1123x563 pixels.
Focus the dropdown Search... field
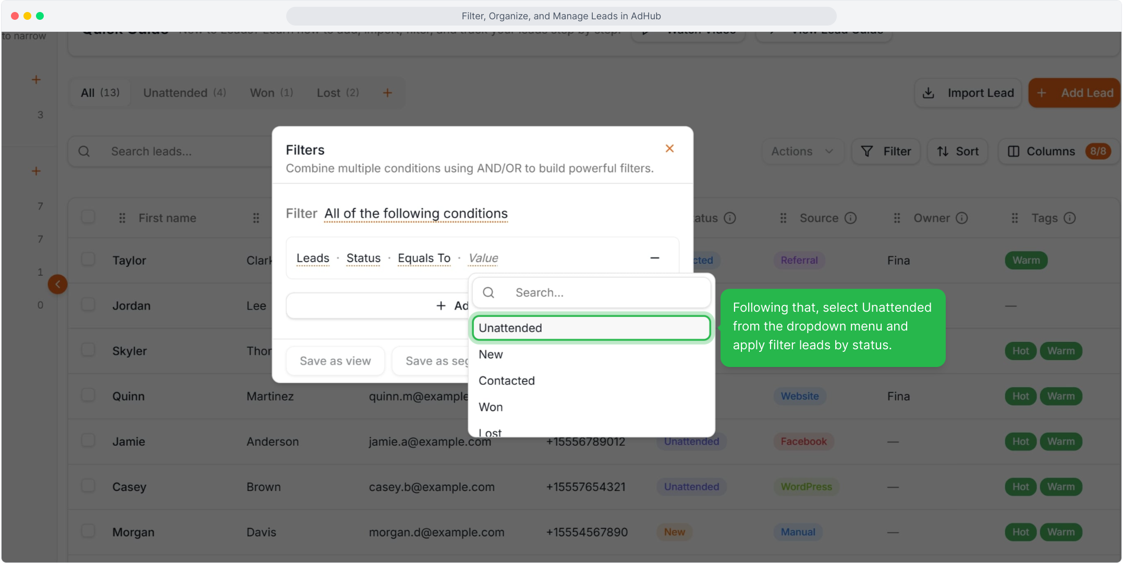591,292
